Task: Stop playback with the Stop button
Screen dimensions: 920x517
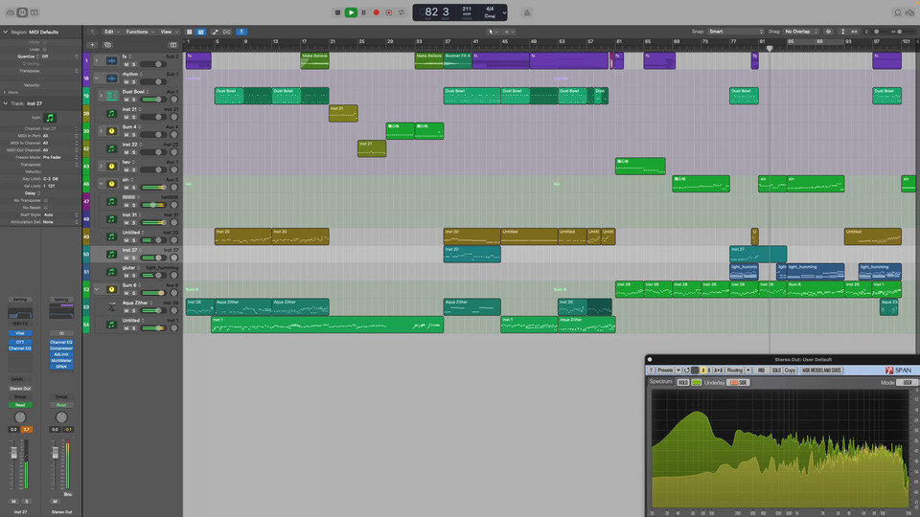Action: (337, 12)
